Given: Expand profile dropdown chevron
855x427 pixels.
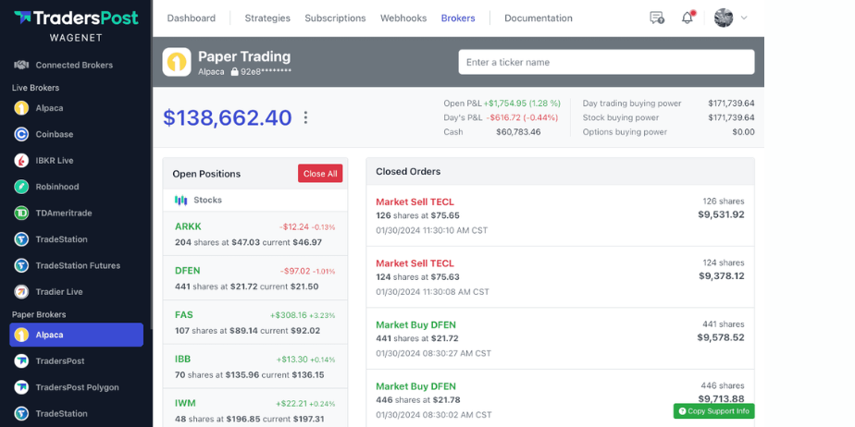Looking at the screenshot, I should 744,18.
